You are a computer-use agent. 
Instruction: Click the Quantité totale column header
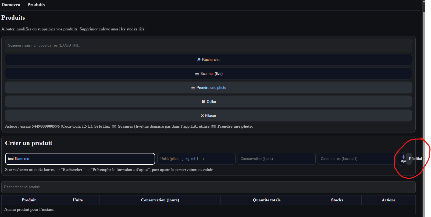pyautogui.click(x=266, y=200)
